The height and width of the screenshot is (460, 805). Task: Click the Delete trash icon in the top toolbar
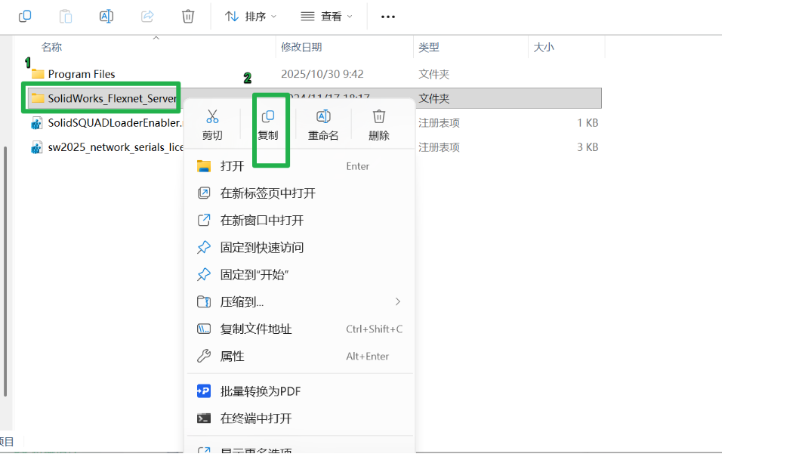188,17
